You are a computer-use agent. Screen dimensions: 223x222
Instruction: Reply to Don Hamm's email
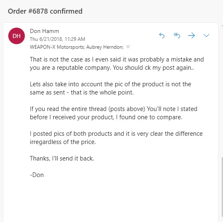[162, 35]
